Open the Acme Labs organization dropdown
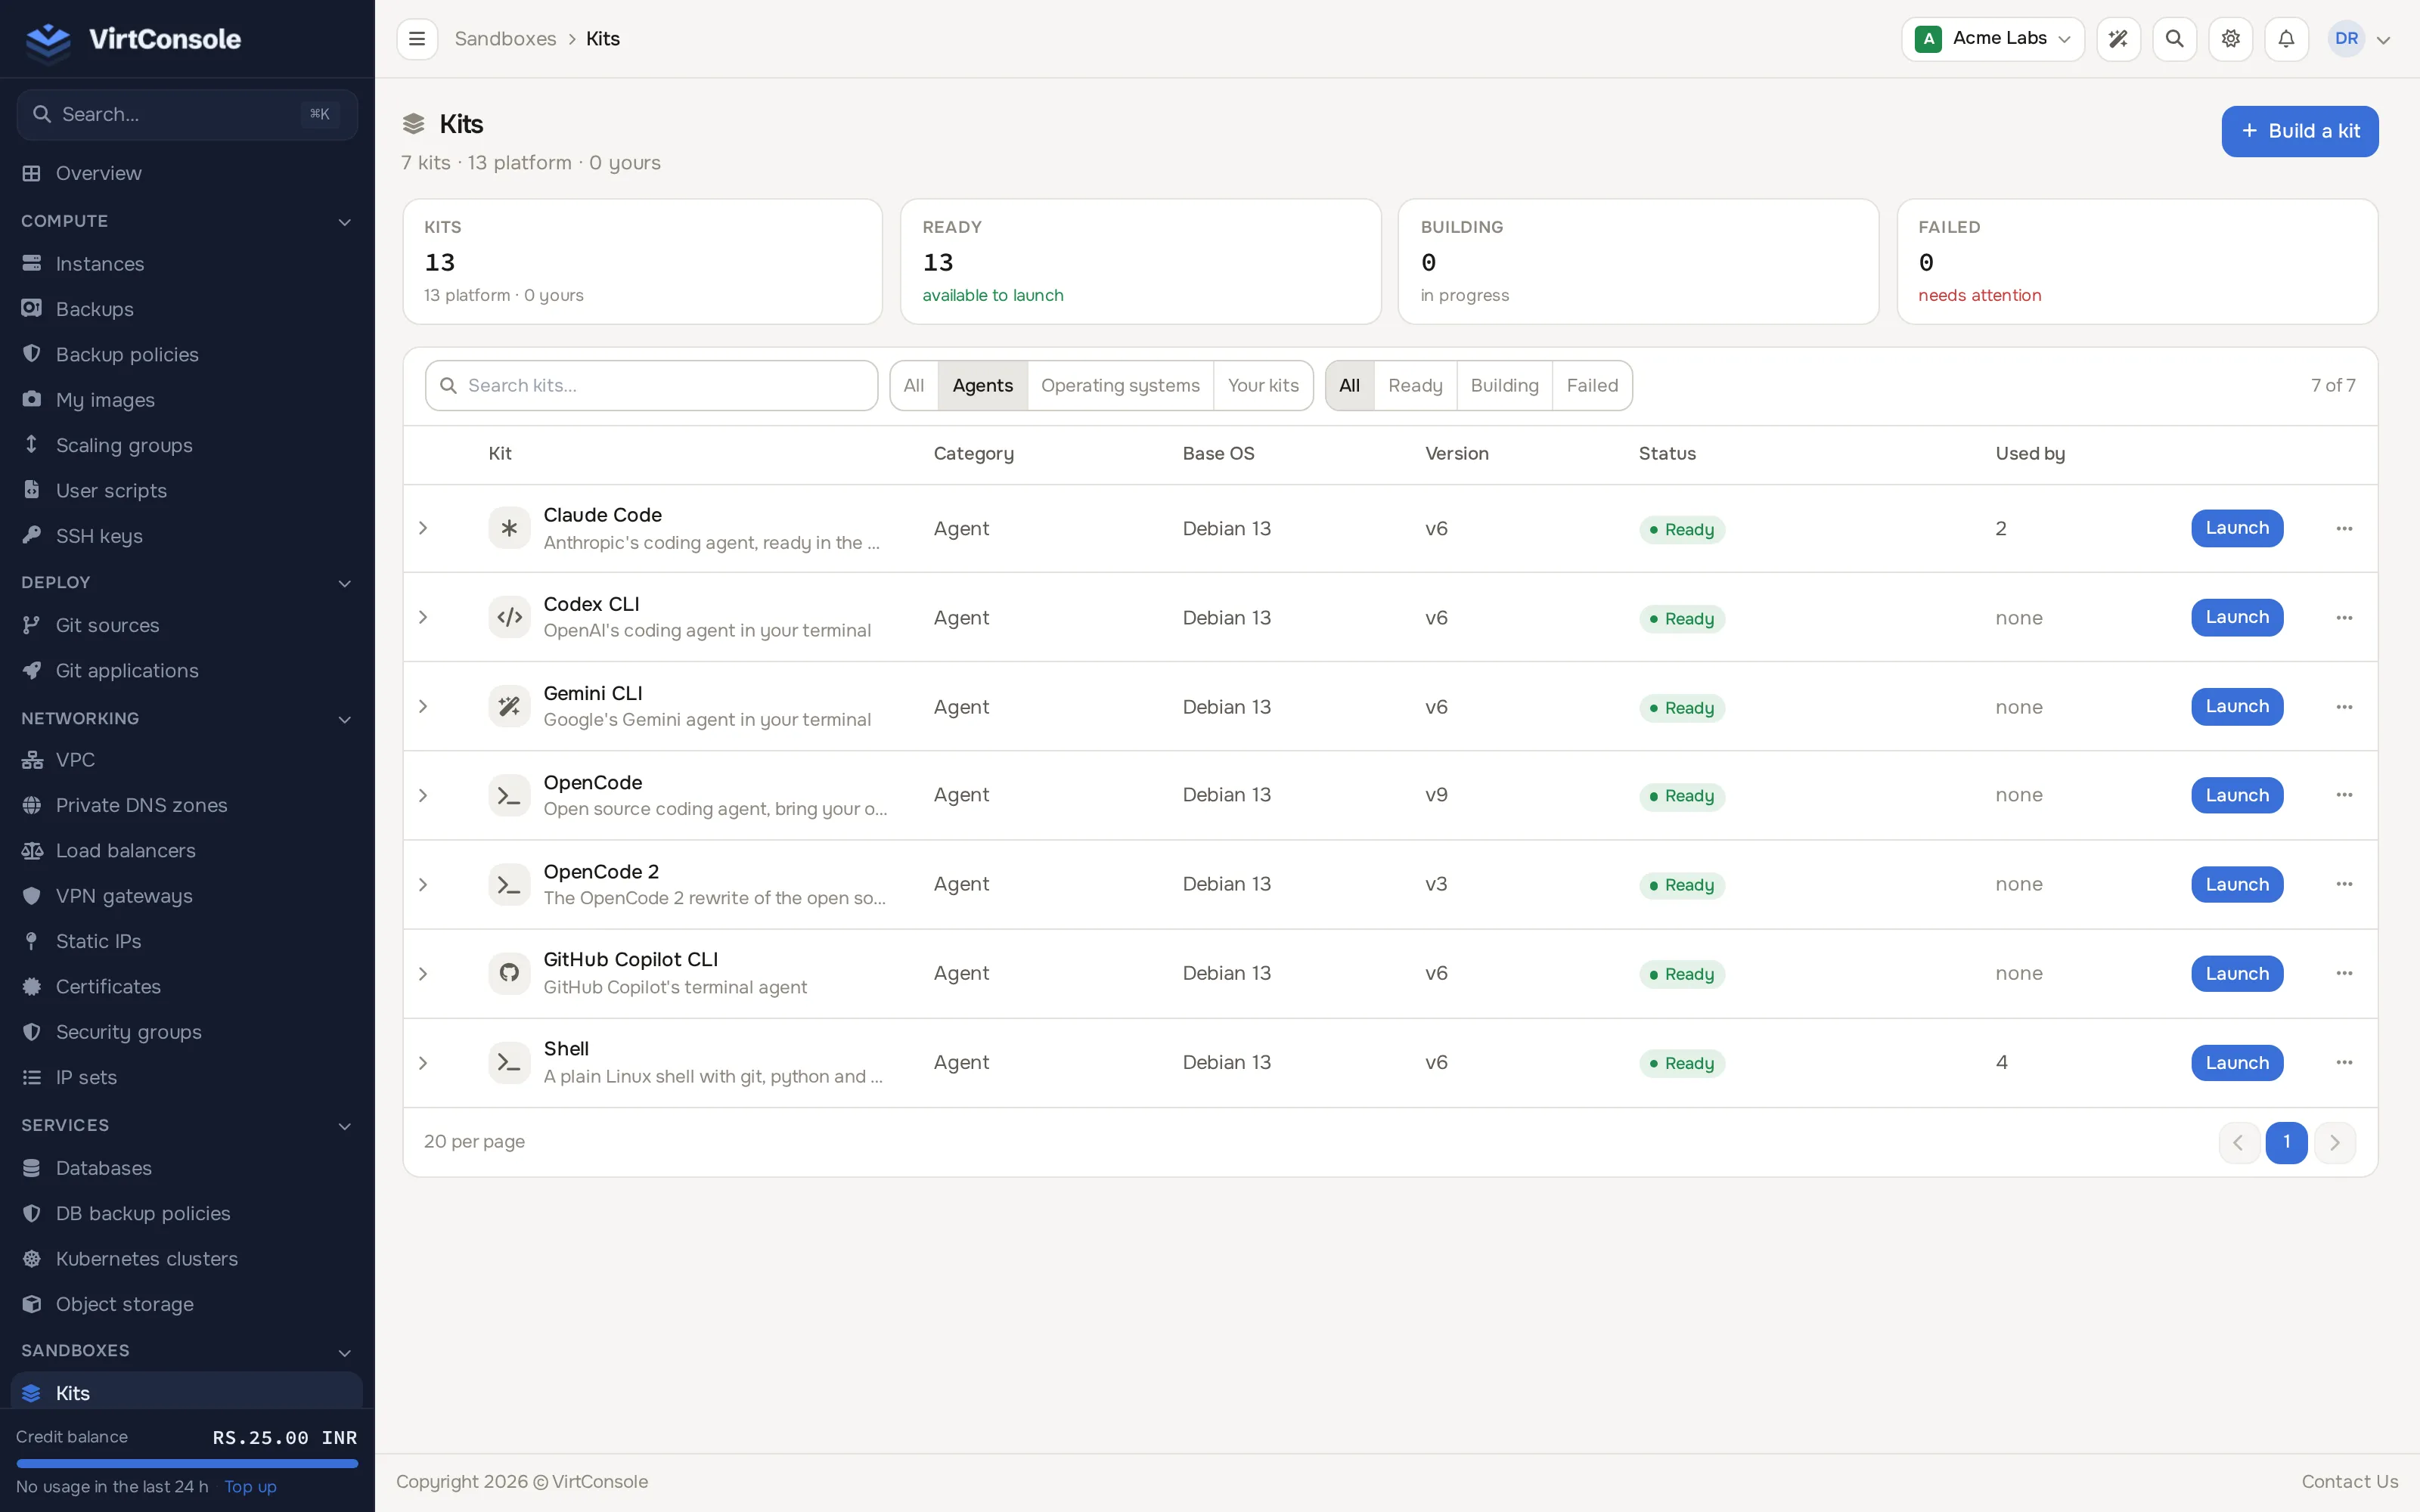The height and width of the screenshot is (1512, 2420). coord(1992,39)
